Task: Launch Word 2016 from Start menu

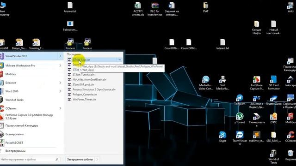Action: (x=29, y=91)
